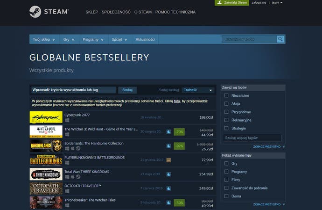Viewport: 322px width, 210px height.
Task: Open the Twój sklep dropdown
Action: coord(44,39)
